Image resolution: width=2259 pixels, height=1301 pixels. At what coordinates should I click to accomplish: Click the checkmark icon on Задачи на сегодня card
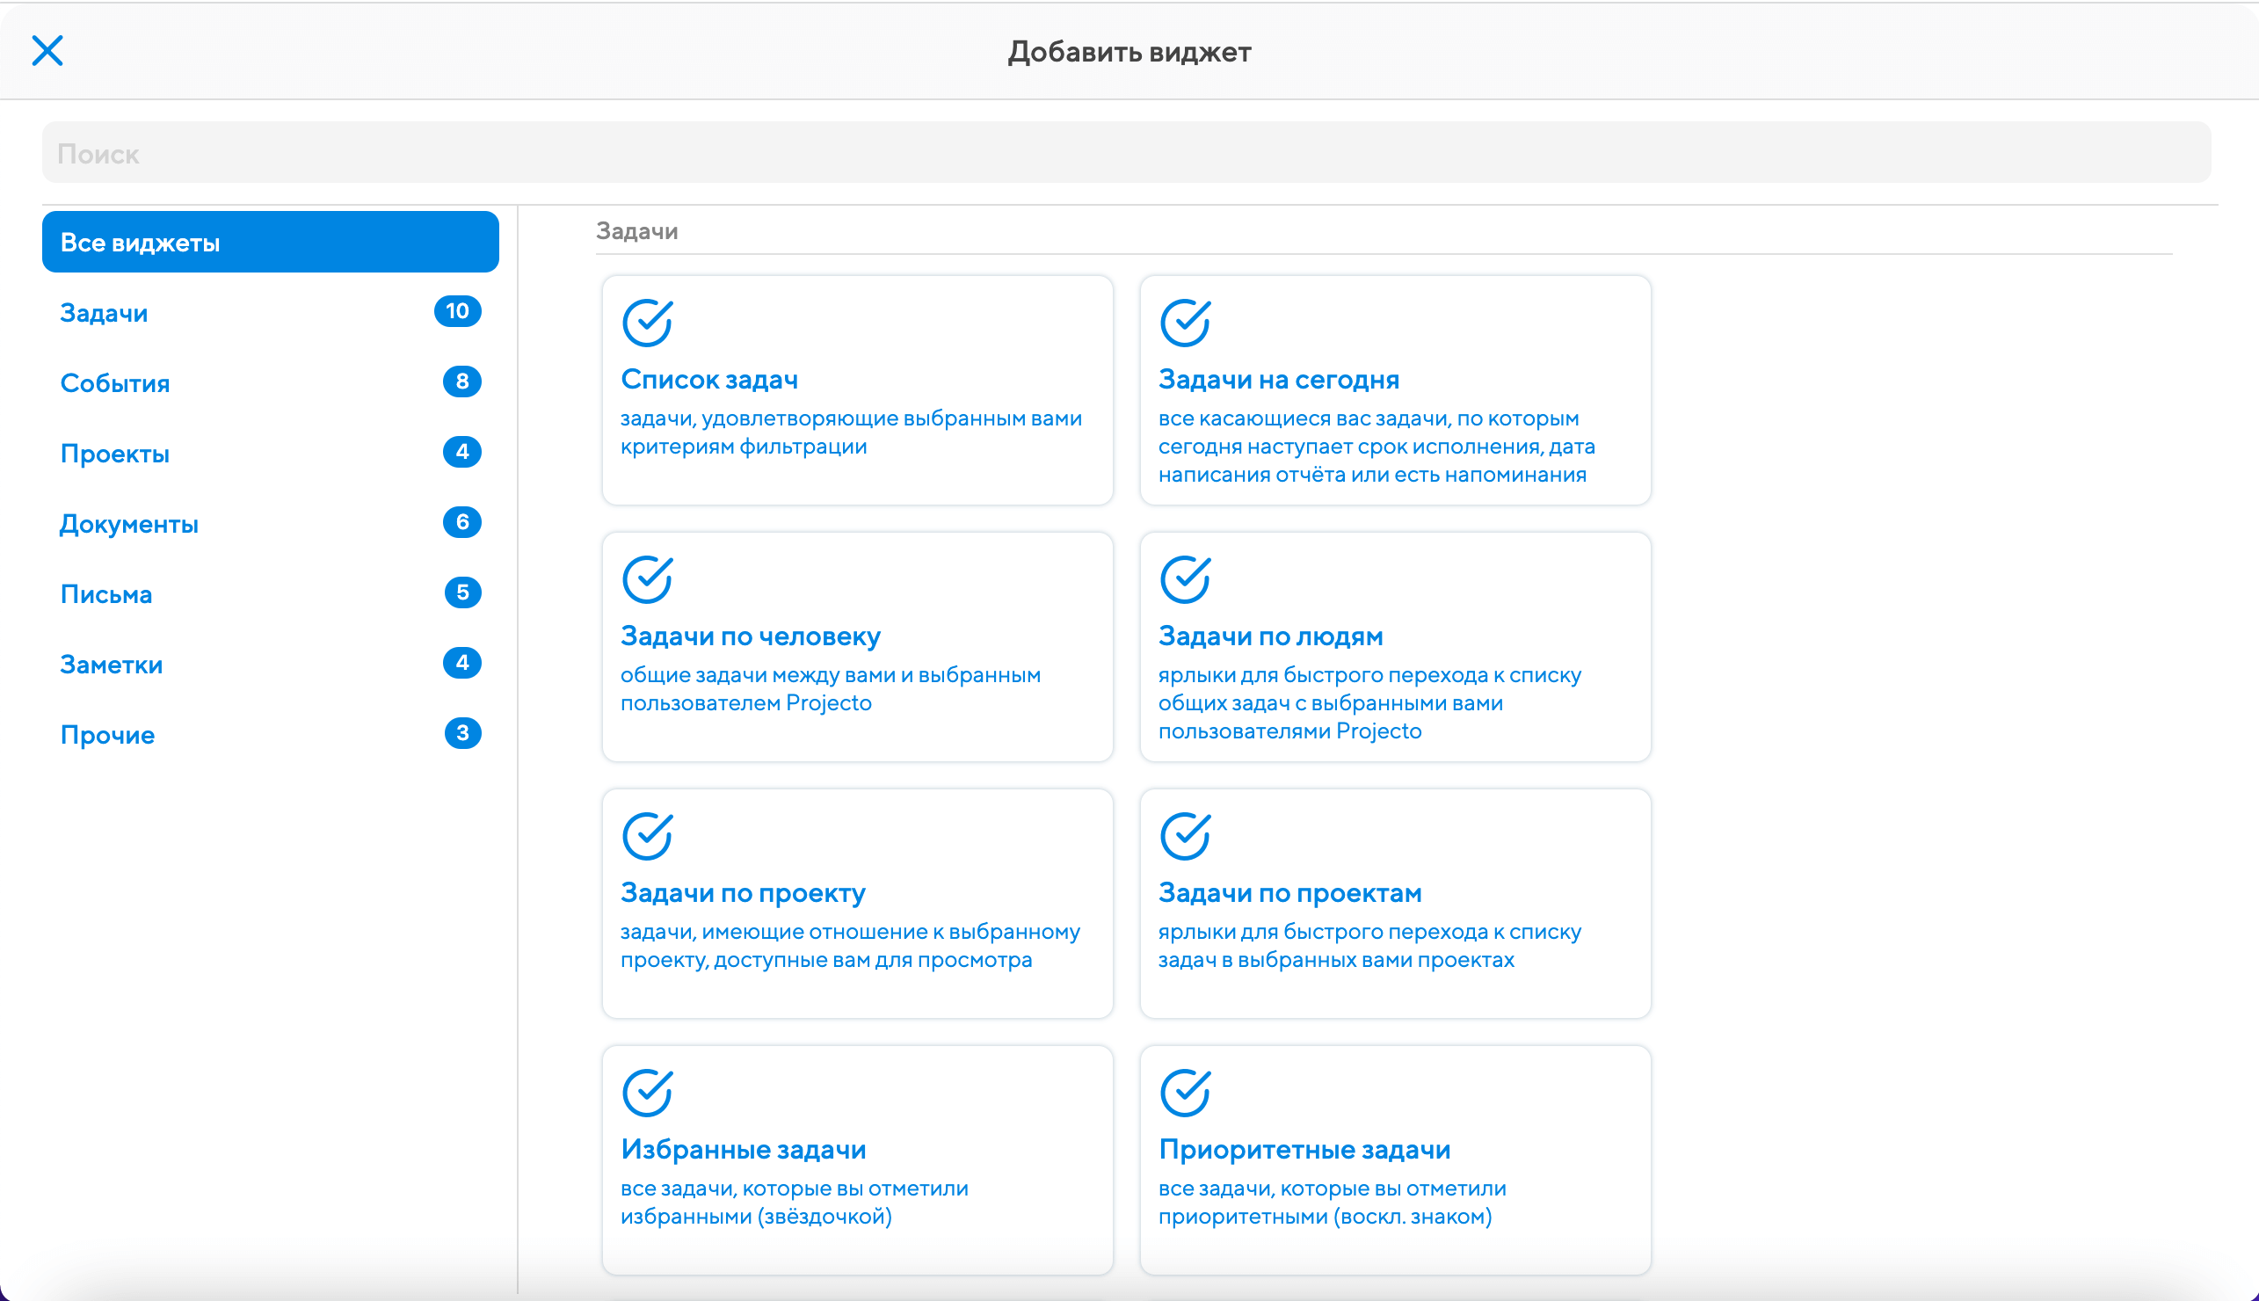(1184, 323)
